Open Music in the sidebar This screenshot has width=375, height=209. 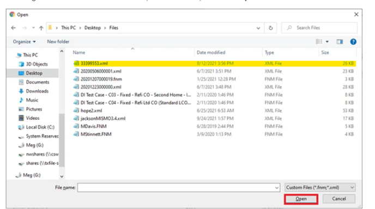click(32, 100)
